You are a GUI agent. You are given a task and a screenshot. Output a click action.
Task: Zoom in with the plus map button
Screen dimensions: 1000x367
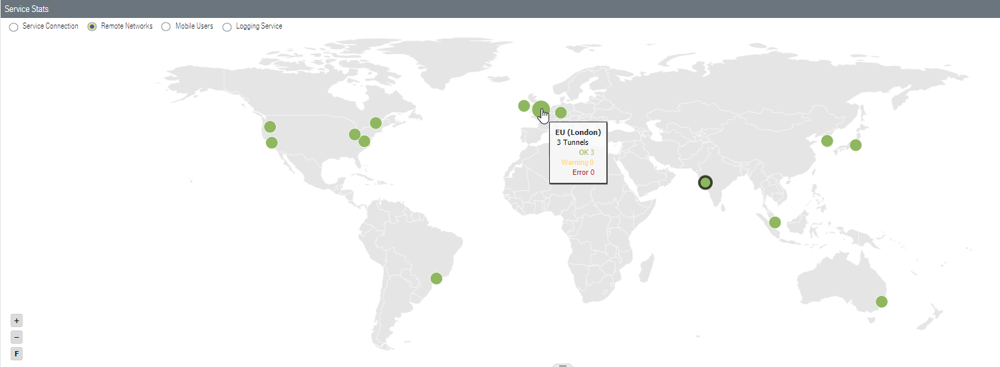(x=17, y=320)
